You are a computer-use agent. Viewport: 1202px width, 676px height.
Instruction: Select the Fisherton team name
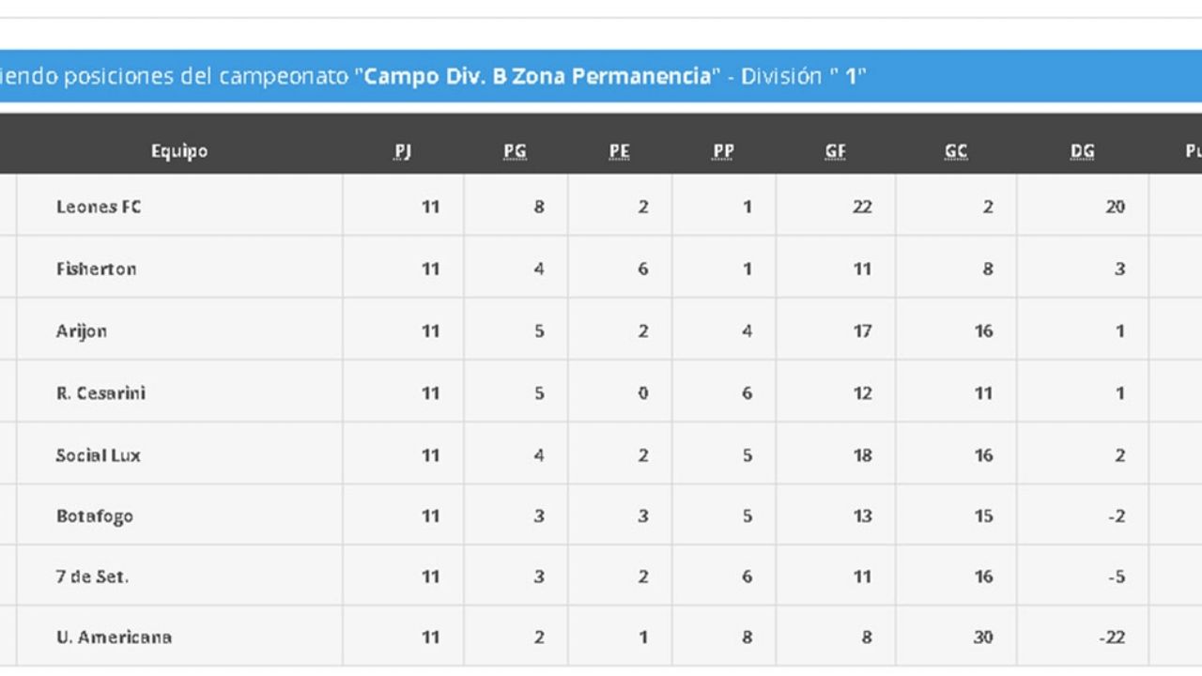tap(96, 269)
